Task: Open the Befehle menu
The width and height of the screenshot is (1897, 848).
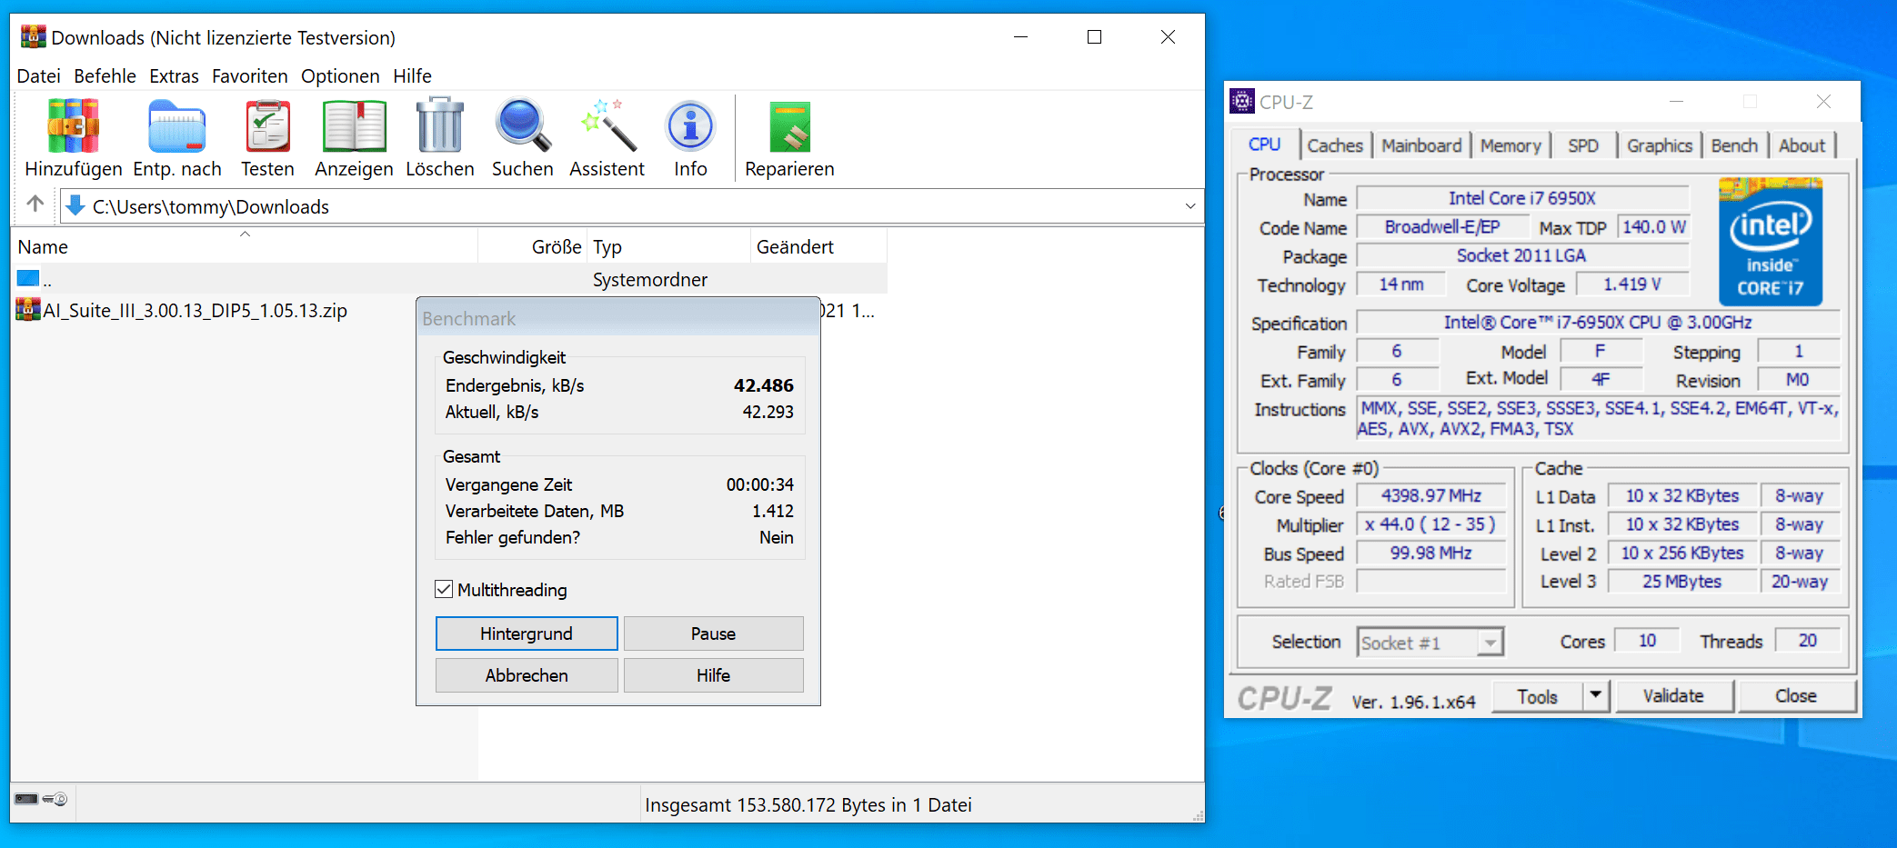Action: click(x=105, y=76)
